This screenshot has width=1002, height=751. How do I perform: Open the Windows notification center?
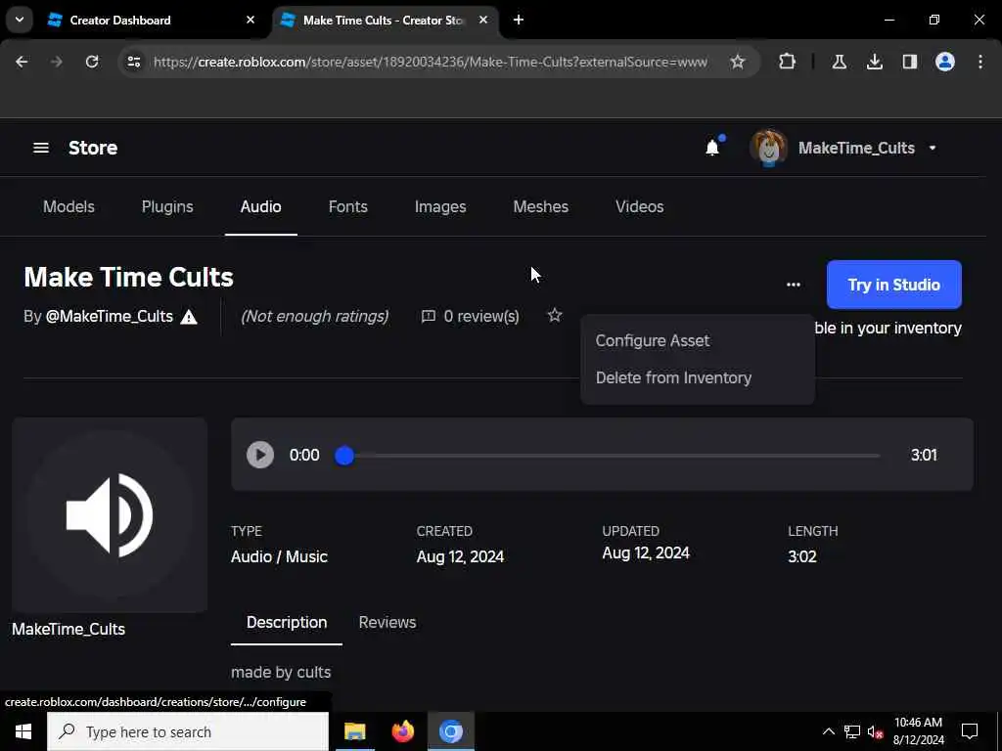coord(970,731)
